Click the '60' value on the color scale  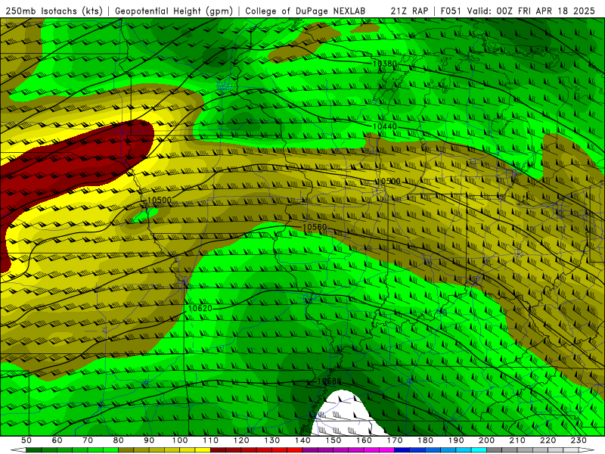click(57, 440)
